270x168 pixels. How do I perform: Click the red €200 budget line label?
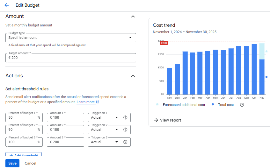164,43
